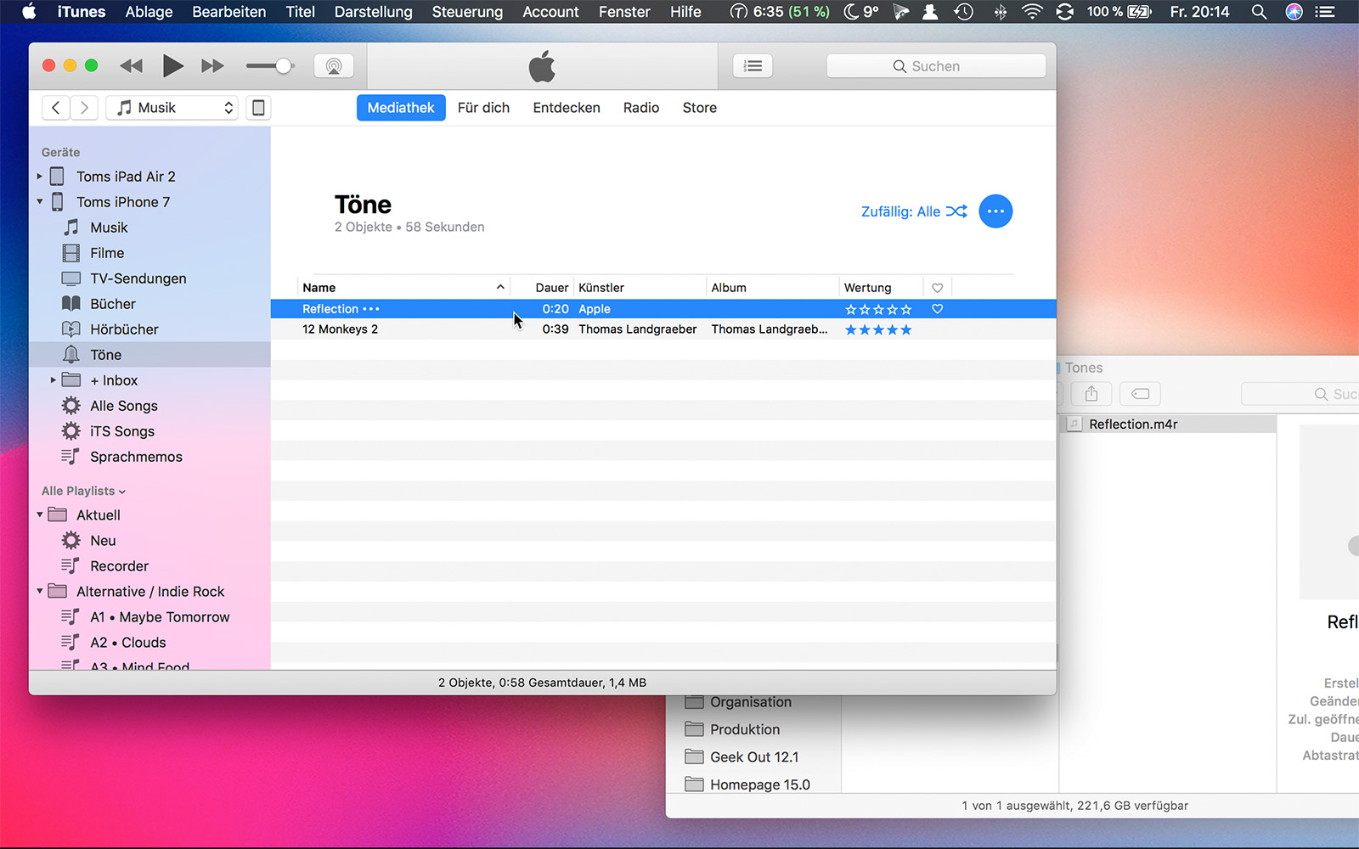Click the device button next to Musik

pyautogui.click(x=258, y=108)
